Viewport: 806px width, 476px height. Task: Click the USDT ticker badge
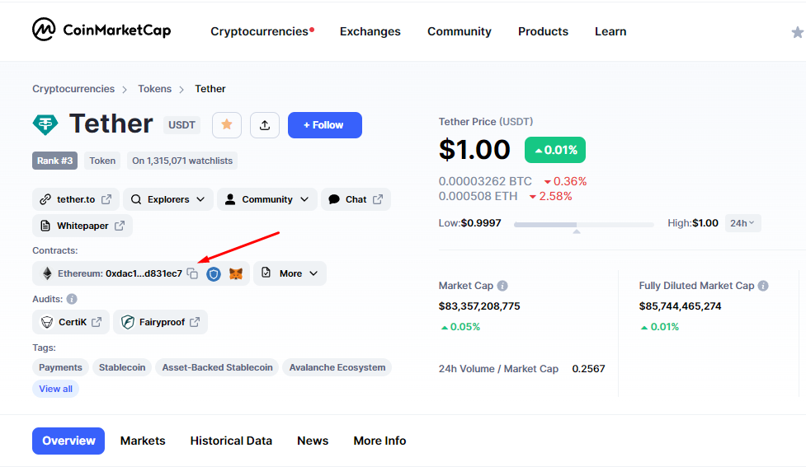tap(182, 124)
